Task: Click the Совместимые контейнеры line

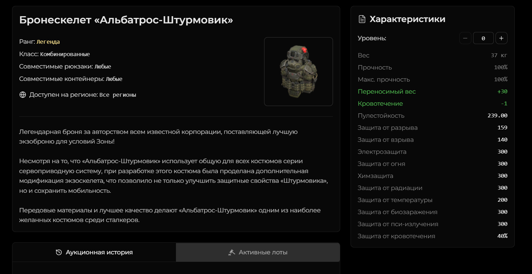Action: (x=71, y=79)
